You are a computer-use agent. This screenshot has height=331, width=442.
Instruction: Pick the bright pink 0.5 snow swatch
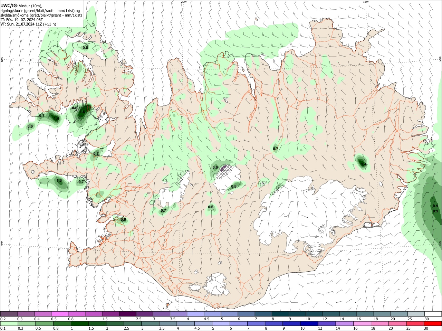click(x=59, y=314)
